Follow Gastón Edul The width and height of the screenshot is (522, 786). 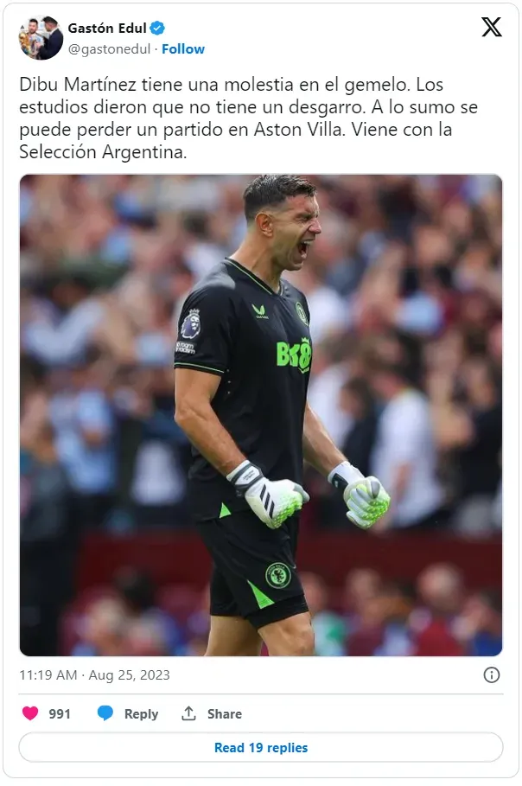pos(183,49)
